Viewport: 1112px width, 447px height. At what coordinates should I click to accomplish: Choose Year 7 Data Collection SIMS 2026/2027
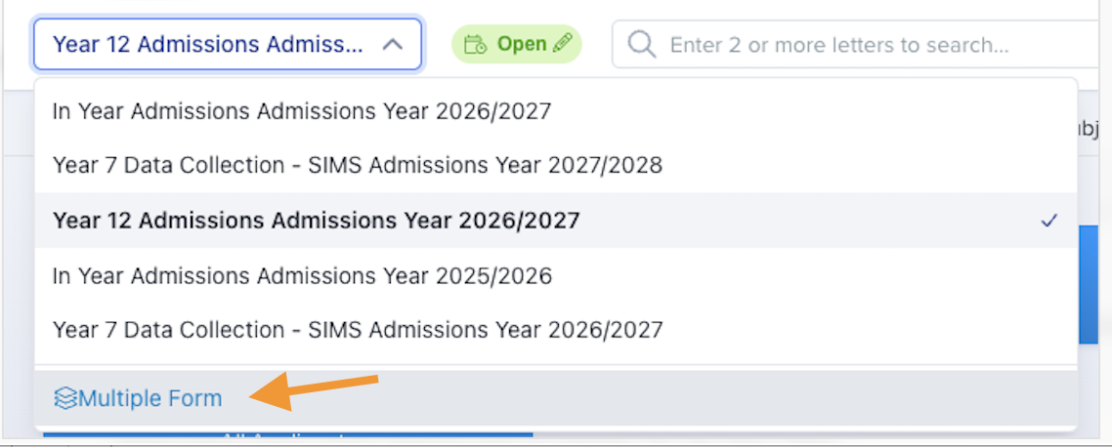click(x=555, y=330)
